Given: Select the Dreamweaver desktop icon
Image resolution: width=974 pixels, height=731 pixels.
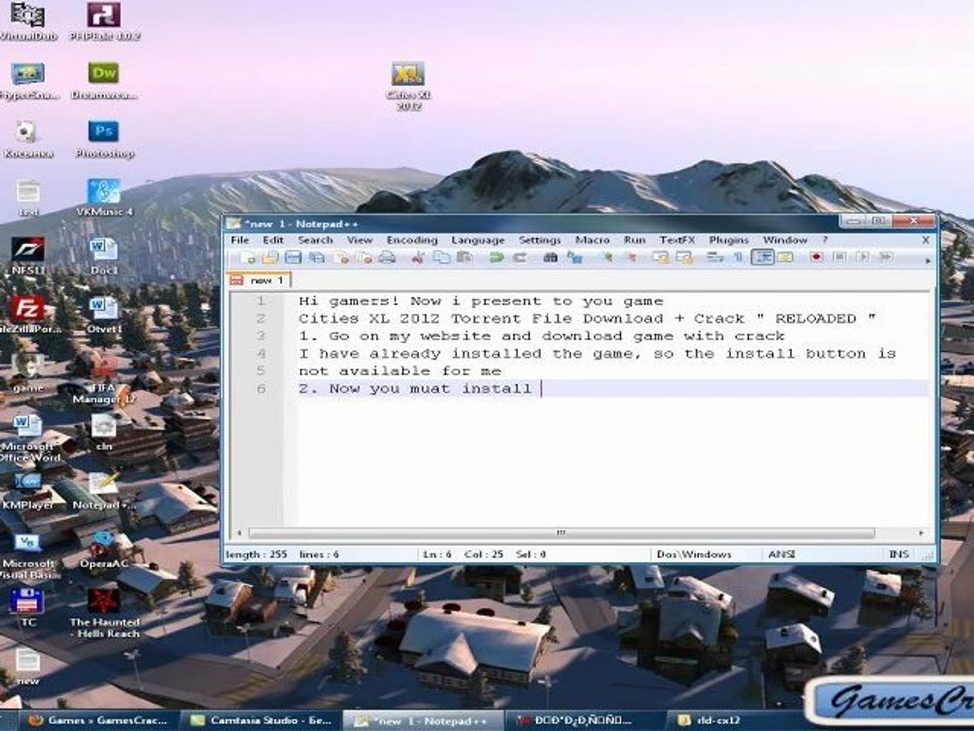Looking at the screenshot, I should click(103, 81).
